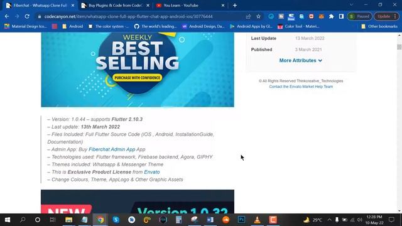Open the orange SoundCloud taskbar icon

pos(225,220)
